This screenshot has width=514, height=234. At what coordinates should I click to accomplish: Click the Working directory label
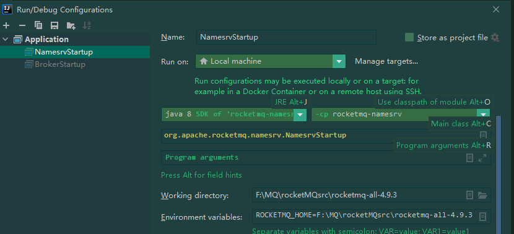194,196
